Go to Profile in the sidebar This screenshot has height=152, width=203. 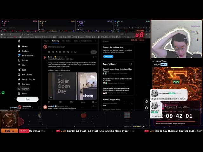coord(23,89)
